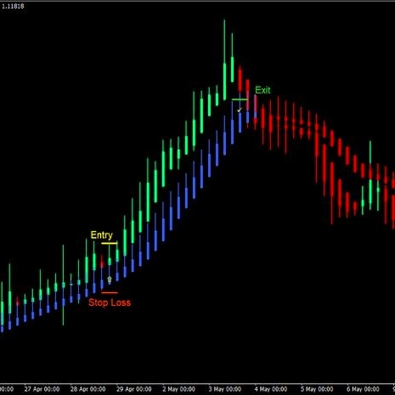Click the 1.11818 price value
Screen dimensions: 395x395
pyautogui.click(x=13, y=6)
